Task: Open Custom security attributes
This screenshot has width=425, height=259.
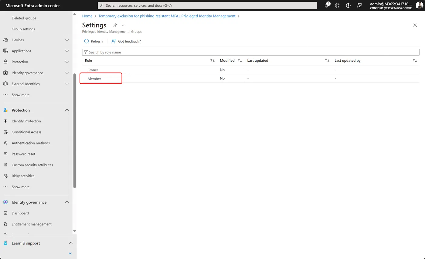Action: pos(32,165)
